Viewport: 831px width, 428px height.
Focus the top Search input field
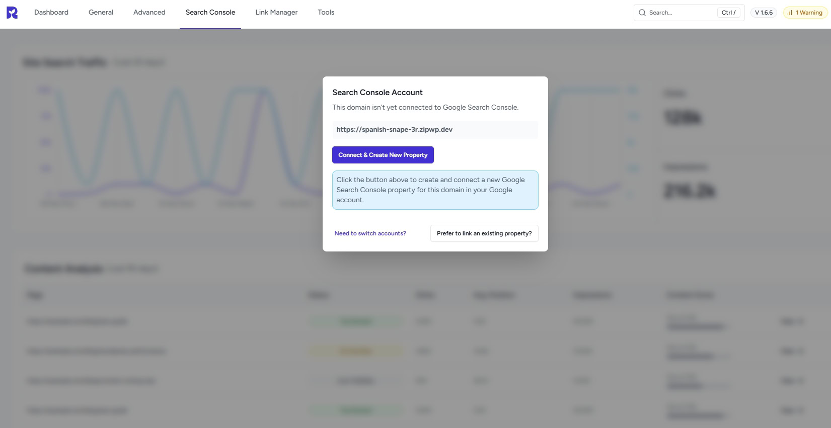[x=679, y=13]
